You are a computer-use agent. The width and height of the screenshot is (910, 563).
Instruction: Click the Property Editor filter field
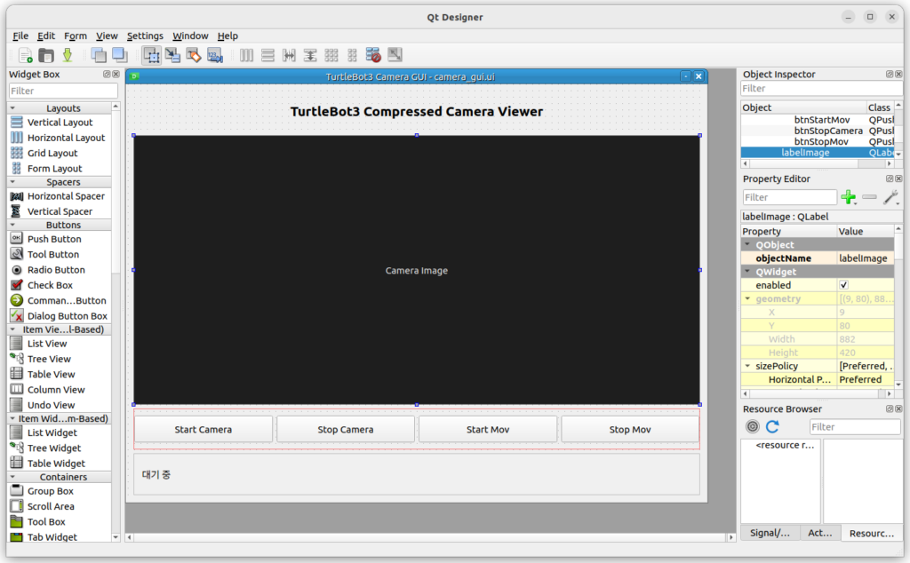click(789, 197)
